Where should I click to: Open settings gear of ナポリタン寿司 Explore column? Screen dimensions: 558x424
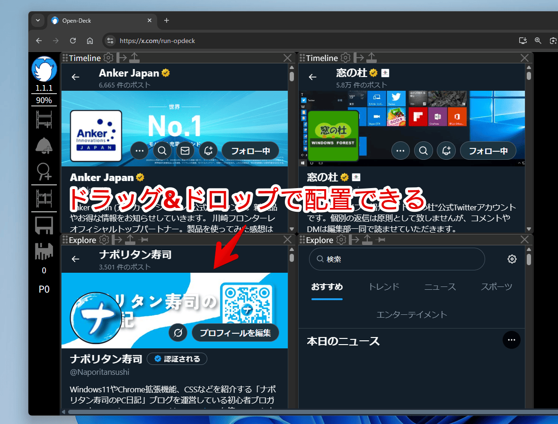coord(104,240)
